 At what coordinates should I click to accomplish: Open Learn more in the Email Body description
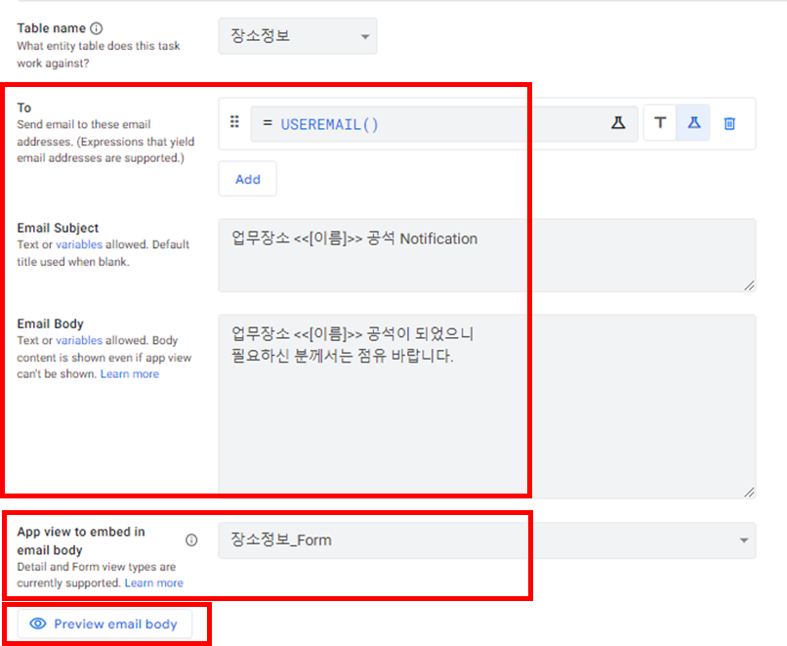point(130,373)
